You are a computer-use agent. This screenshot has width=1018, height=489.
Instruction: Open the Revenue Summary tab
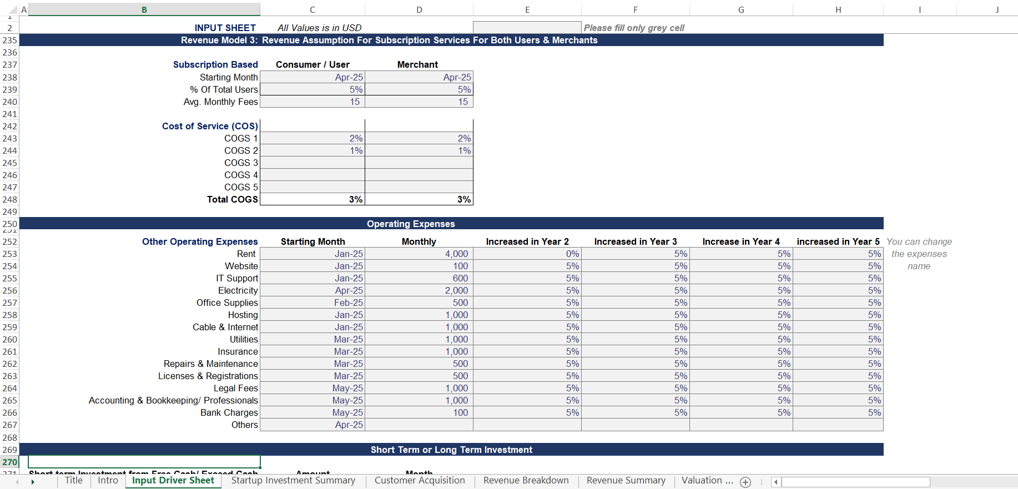(626, 481)
